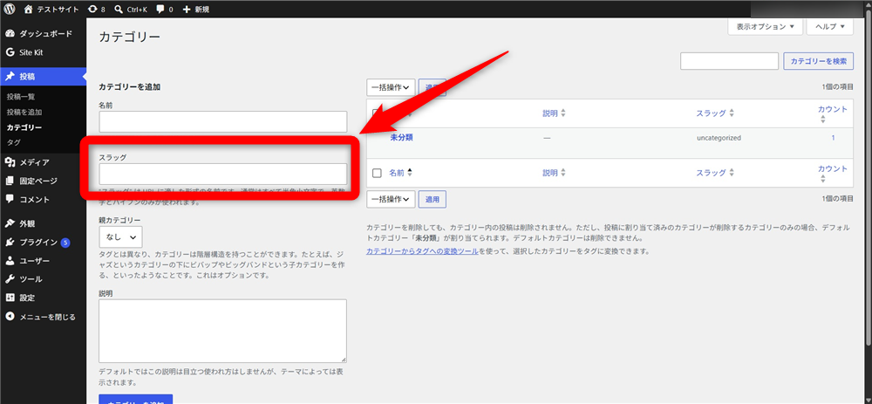
Task: Toggle select-all checkbox in table footer
Action: click(x=377, y=173)
